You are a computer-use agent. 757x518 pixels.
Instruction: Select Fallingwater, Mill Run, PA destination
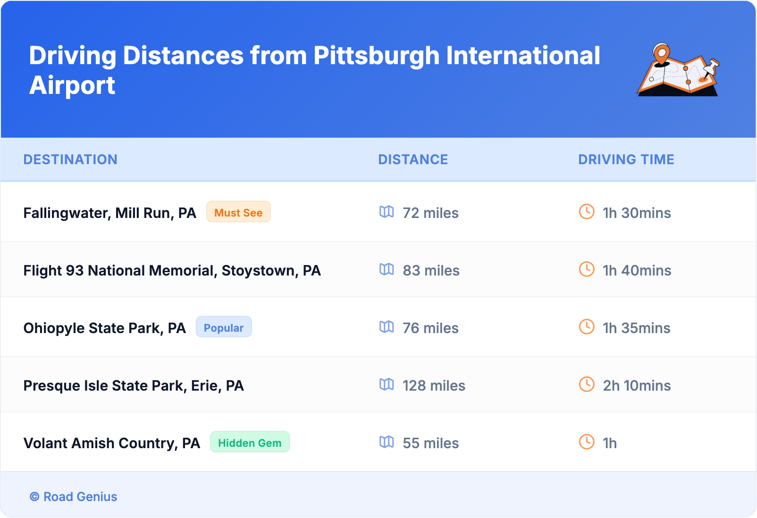coord(109,213)
